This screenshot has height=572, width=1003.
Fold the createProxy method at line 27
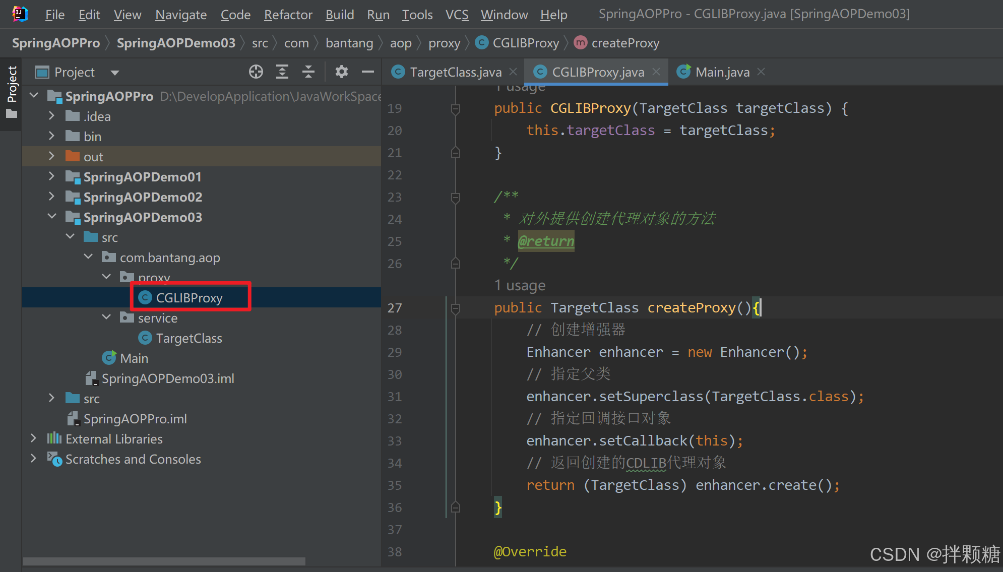(x=455, y=308)
